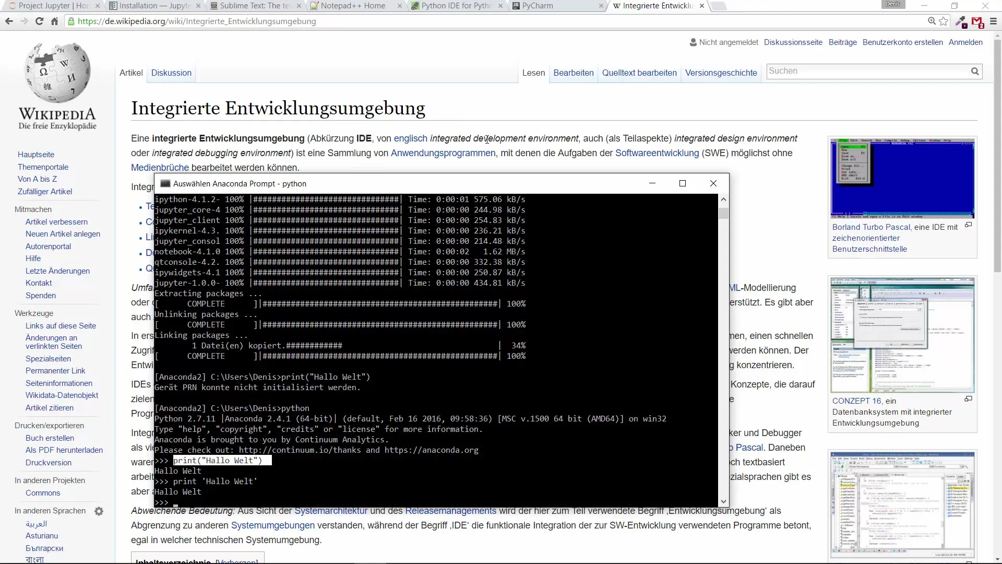Image resolution: width=1002 pixels, height=564 pixels.
Task: Follow the Medienbrüche link
Action: point(160,168)
